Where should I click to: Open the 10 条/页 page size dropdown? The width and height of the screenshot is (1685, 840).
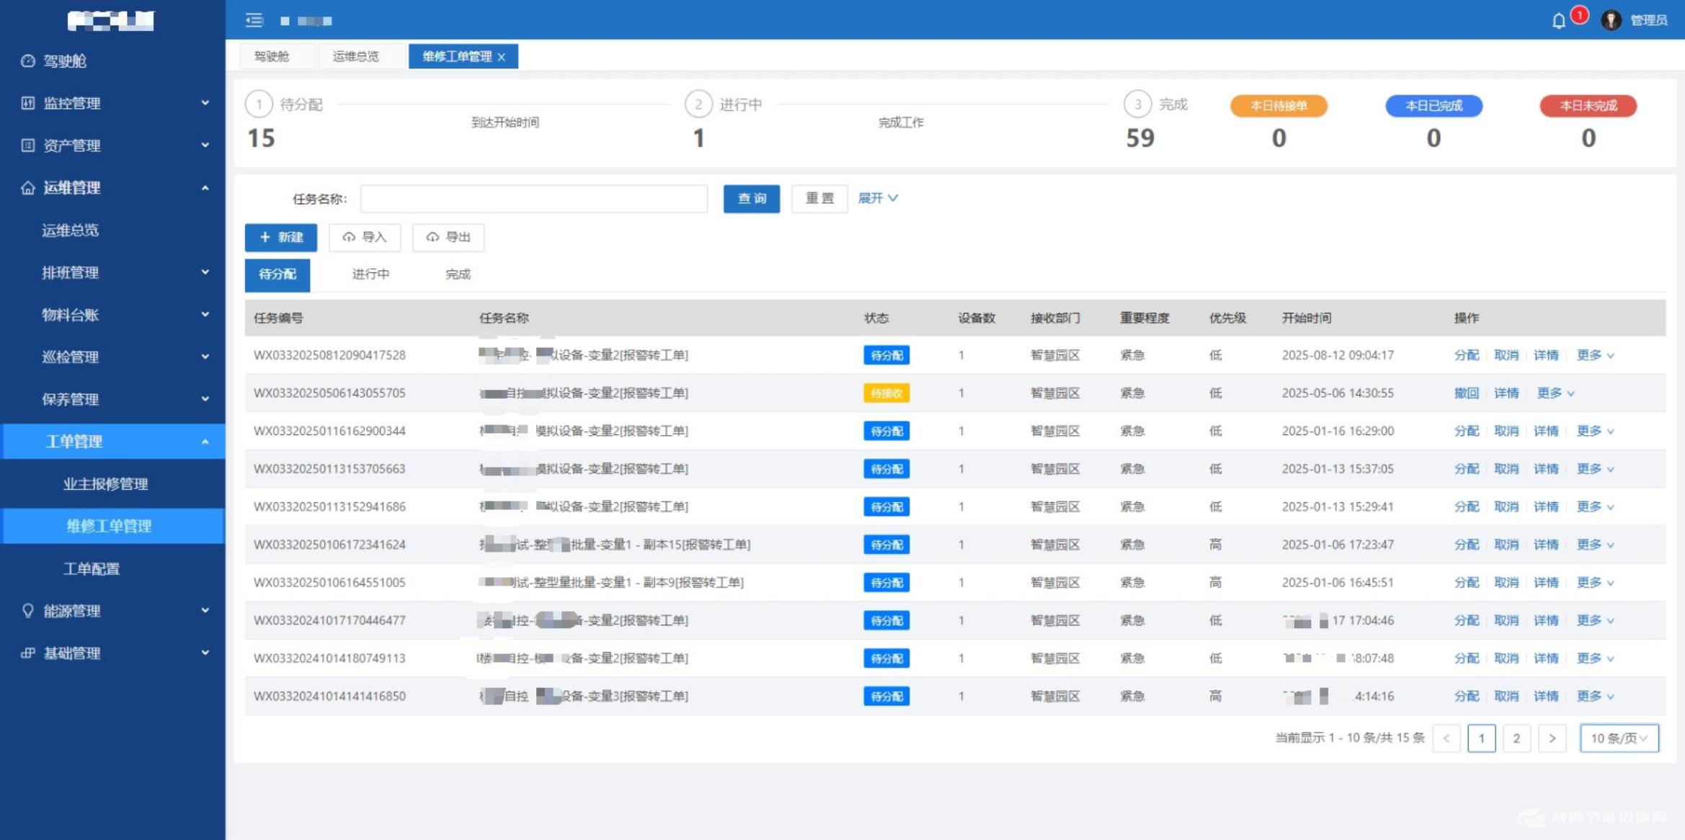pyautogui.click(x=1619, y=738)
